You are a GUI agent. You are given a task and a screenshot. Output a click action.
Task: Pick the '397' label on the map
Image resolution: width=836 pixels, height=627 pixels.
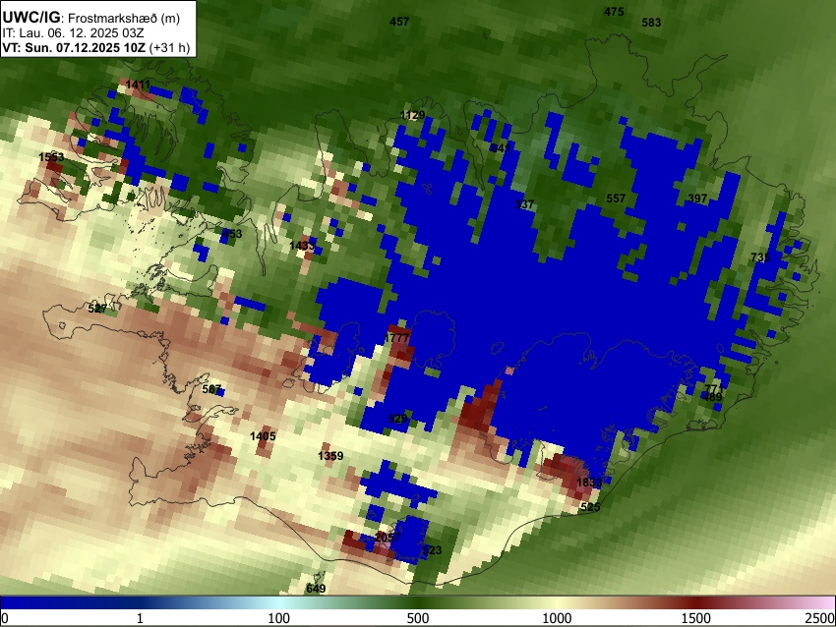pyautogui.click(x=697, y=199)
